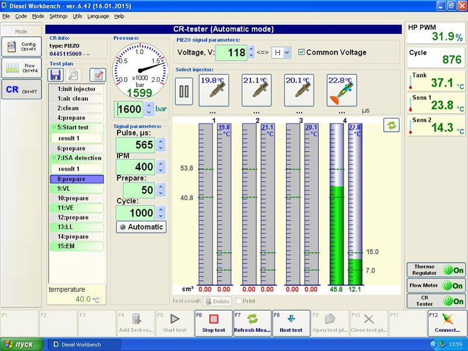The image size is (468, 351).
Task: Open the H voltage dropdown
Action: [x=287, y=53]
